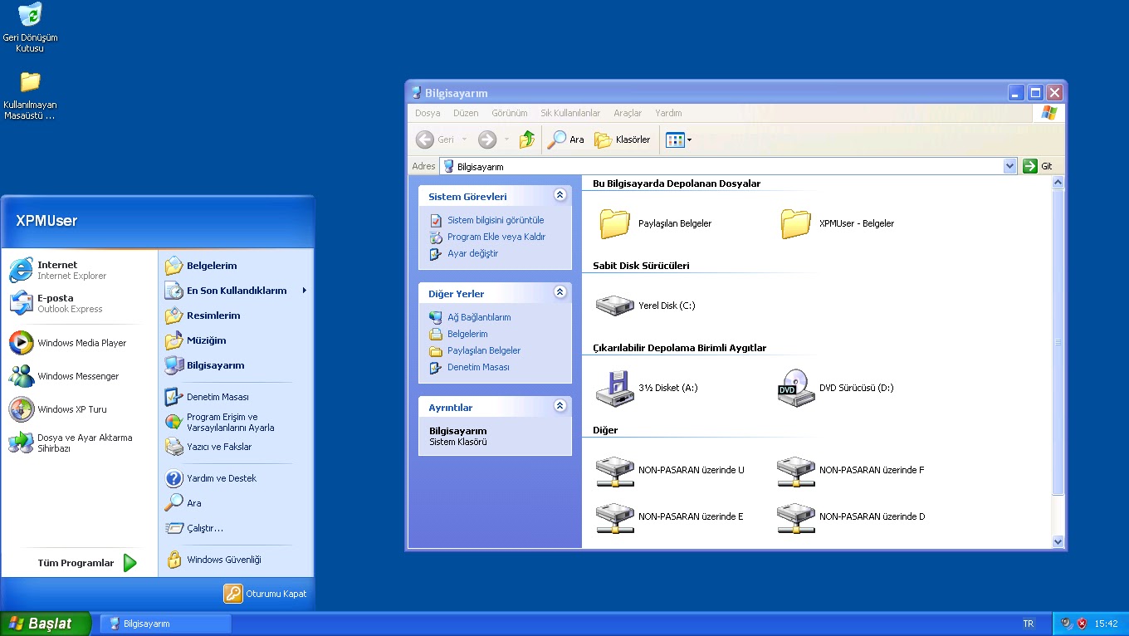Select the DVD Sürücüsü (D:) icon
Screen dimensions: 1129x636
click(x=795, y=388)
